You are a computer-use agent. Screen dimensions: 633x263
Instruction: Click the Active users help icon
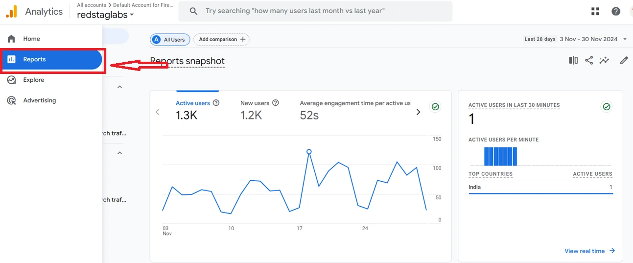pyautogui.click(x=216, y=103)
